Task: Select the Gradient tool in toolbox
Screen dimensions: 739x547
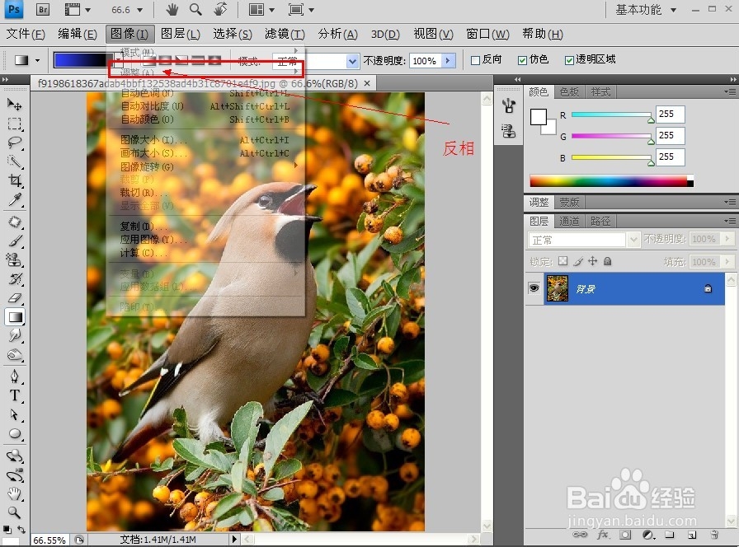Action: [x=15, y=317]
